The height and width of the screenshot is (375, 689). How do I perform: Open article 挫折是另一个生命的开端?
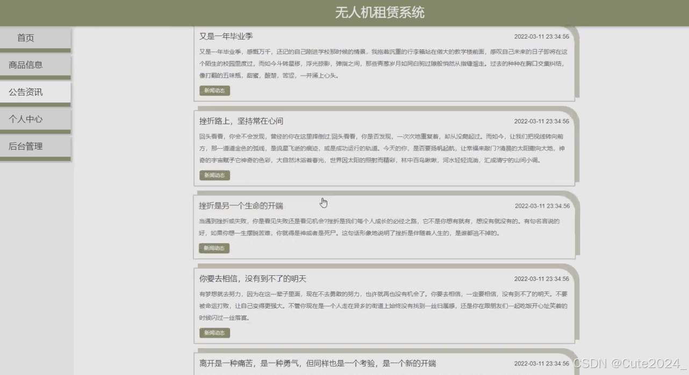(x=241, y=206)
